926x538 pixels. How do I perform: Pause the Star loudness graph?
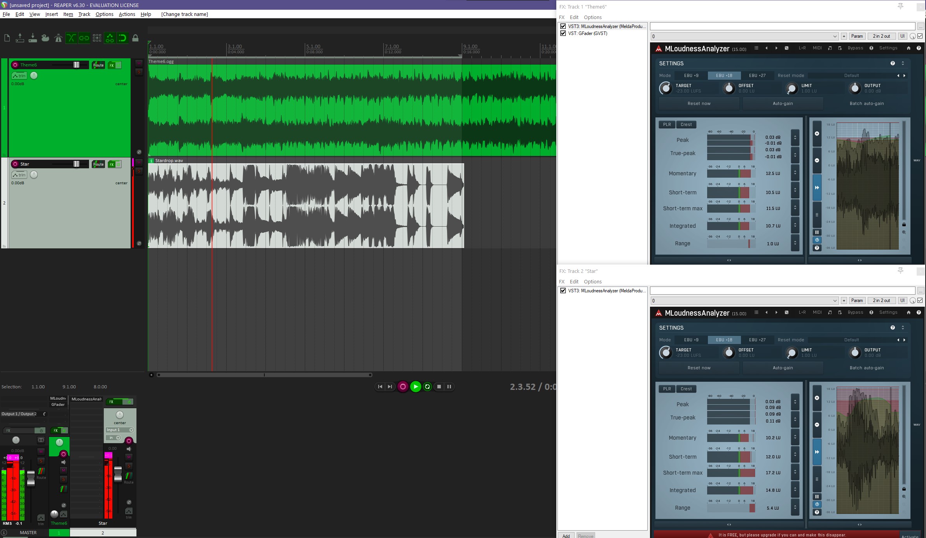[x=817, y=496]
